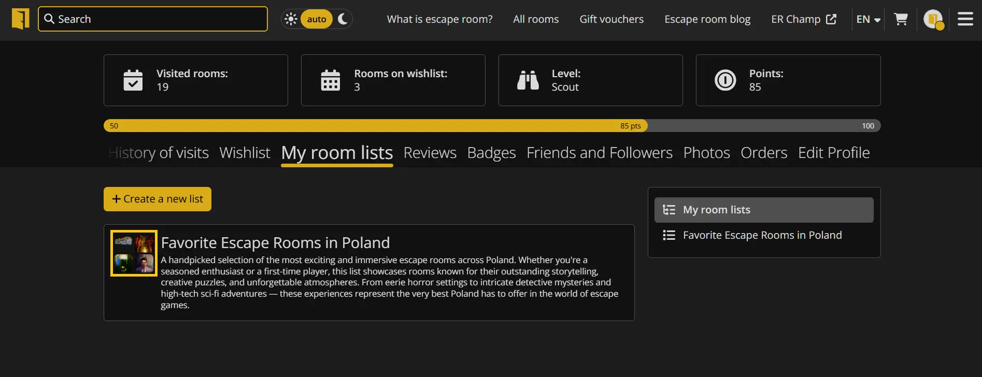Expand the EN language dropdown

(x=868, y=19)
